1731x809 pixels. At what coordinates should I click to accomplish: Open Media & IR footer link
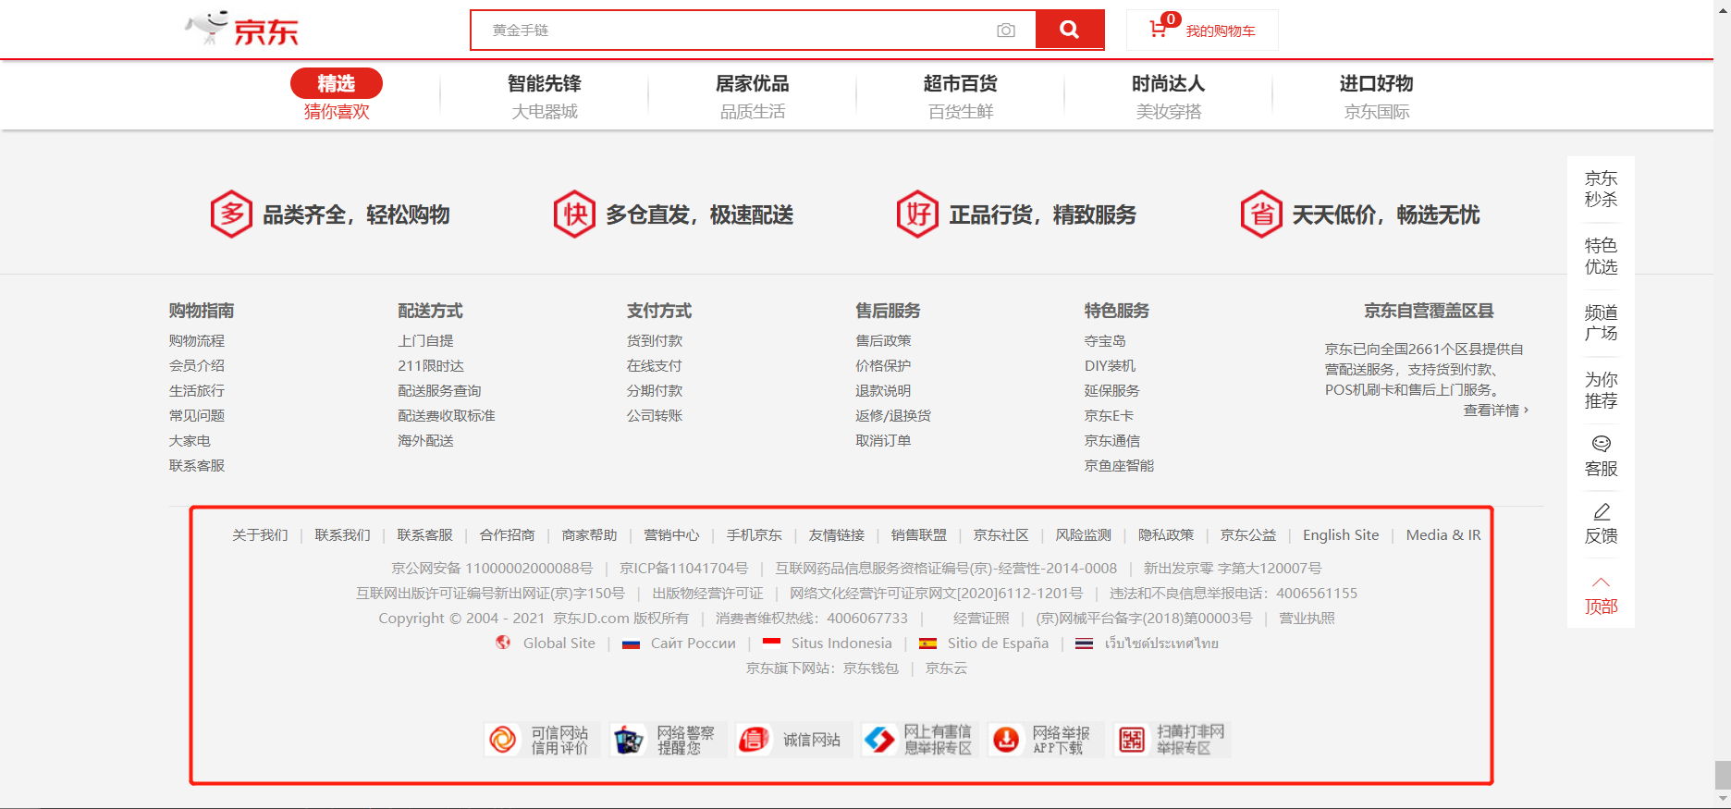tap(1443, 535)
